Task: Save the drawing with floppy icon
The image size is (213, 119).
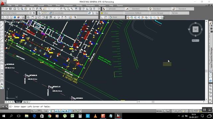Action: click(10, 9)
